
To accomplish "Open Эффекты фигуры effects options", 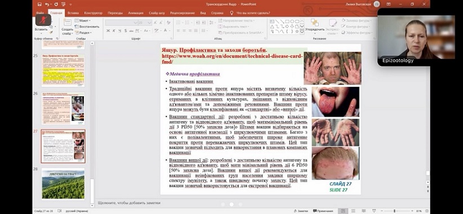I will click(357, 33).
